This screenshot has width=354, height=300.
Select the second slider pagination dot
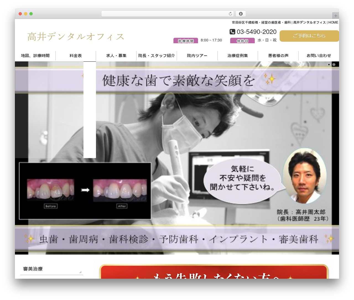point(334,64)
